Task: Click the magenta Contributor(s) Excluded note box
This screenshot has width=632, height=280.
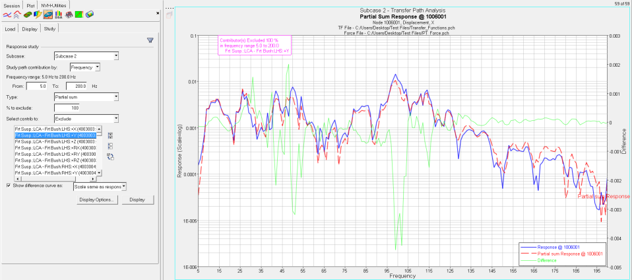Action: 255,45
